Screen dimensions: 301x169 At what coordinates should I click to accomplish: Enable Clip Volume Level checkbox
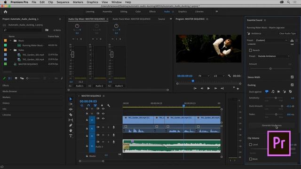[x=251, y=145]
